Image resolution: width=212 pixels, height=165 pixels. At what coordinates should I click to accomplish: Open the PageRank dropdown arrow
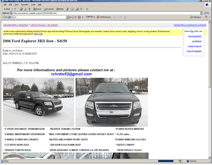95,17
